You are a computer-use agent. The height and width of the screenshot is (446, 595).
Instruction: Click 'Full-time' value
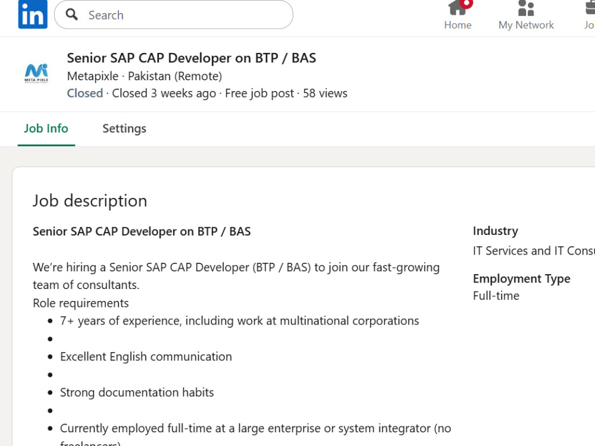click(x=496, y=296)
